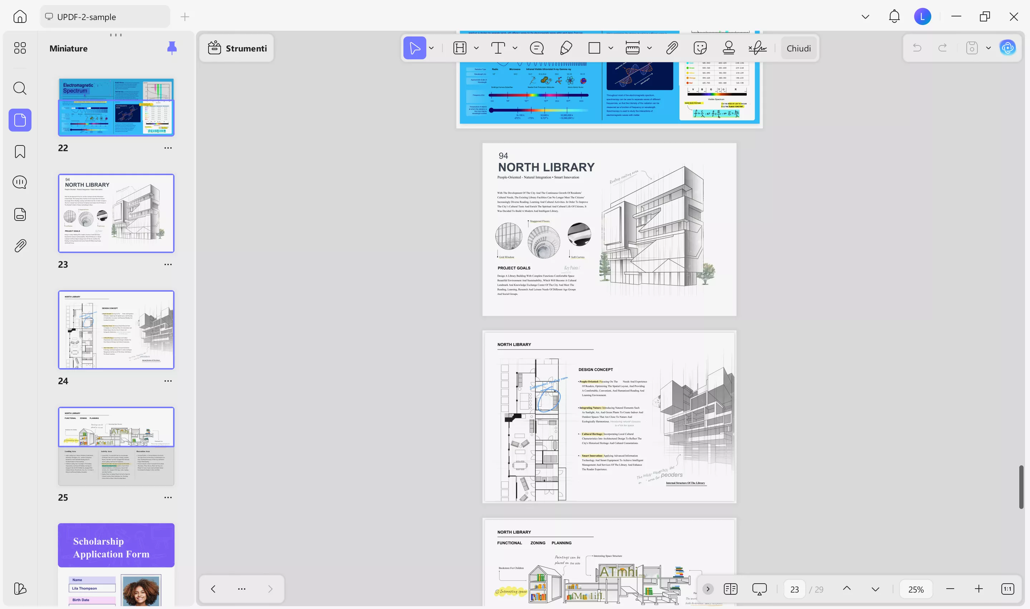Expand the shape tool dropdown
The image size is (1030, 609).
pos(611,48)
